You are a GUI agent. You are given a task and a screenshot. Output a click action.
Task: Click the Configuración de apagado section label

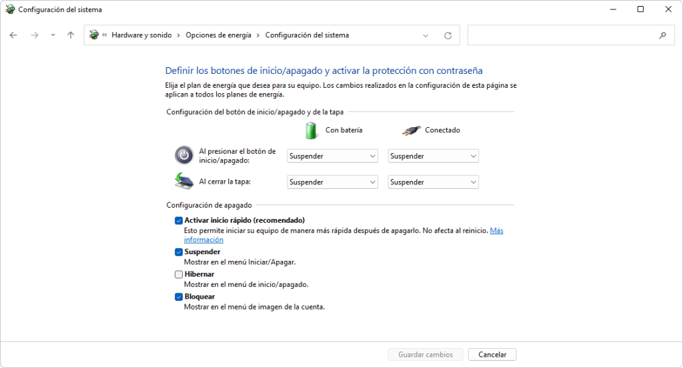tap(209, 205)
